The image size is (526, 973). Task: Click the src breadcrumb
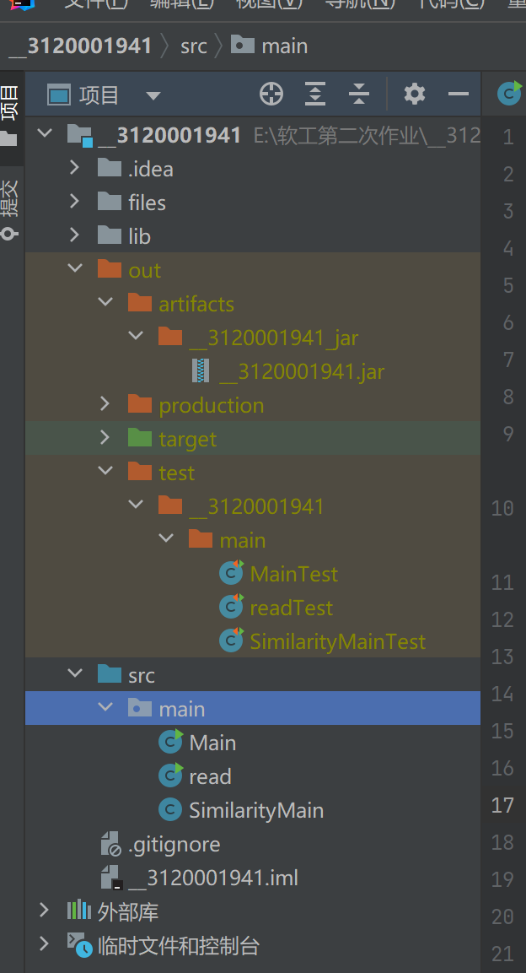193,46
